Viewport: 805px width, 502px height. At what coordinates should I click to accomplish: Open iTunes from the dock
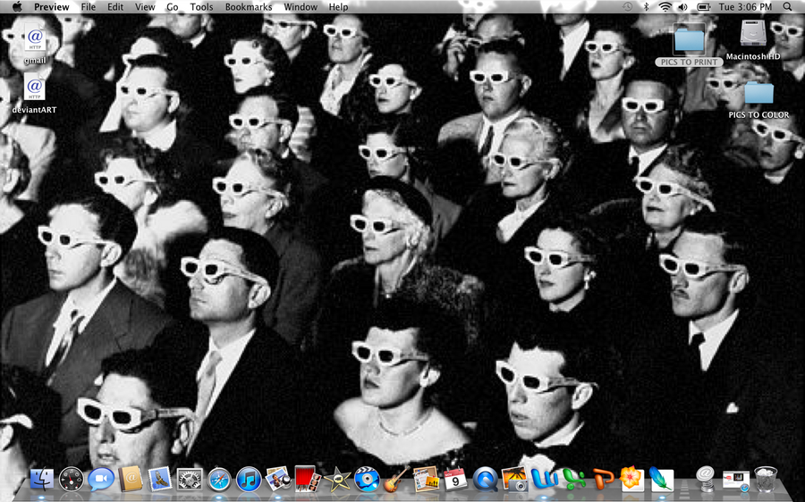click(249, 480)
